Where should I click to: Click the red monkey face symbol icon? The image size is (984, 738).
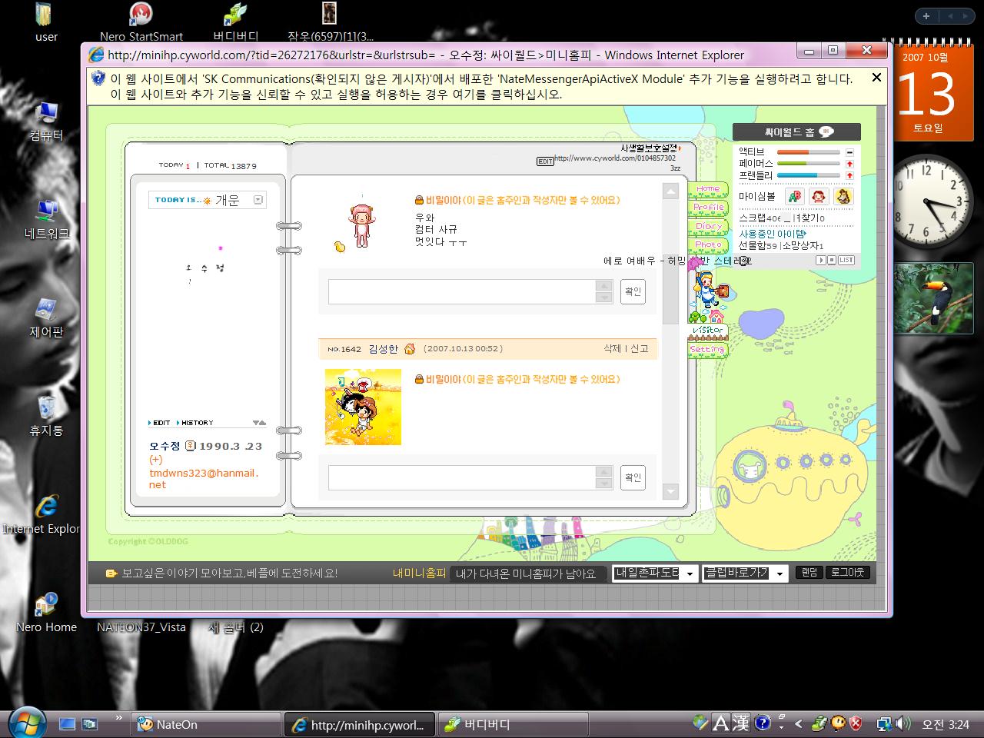click(819, 197)
